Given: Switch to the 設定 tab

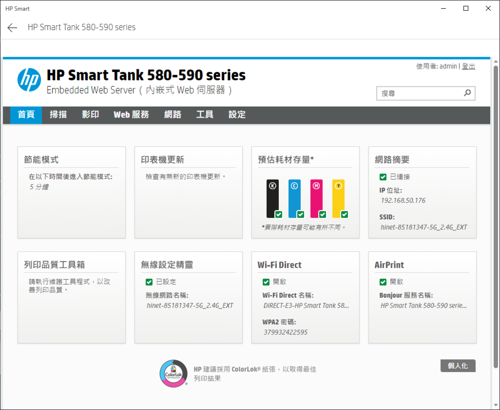Looking at the screenshot, I should (x=237, y=115).
